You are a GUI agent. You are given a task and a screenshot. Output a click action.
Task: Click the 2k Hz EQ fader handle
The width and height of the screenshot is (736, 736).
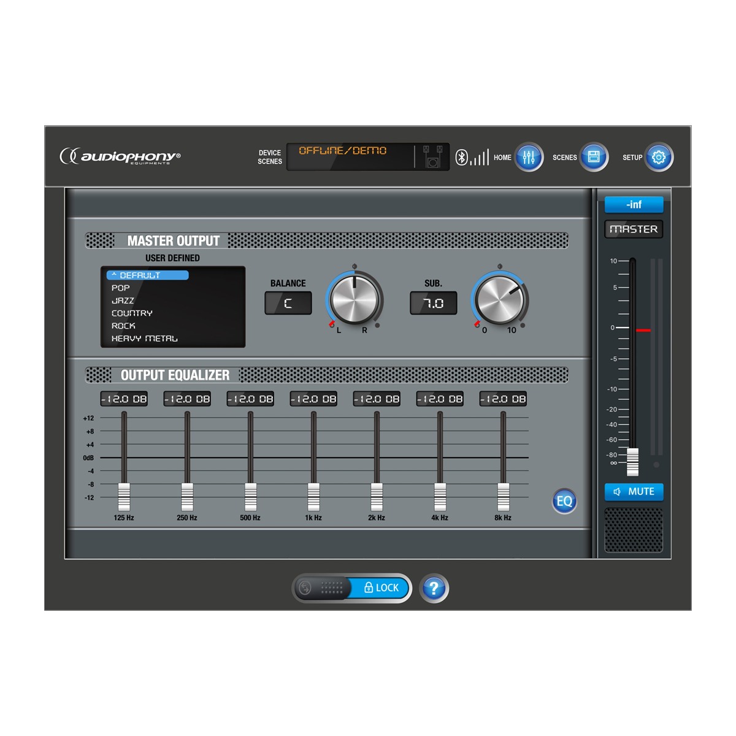coord(377,497)
